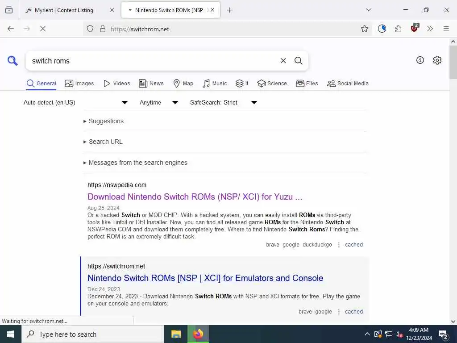Screen dimensions: 457x343
Task: Close the Nintendo Switch ROMs tab
Action: pos(212,10)
